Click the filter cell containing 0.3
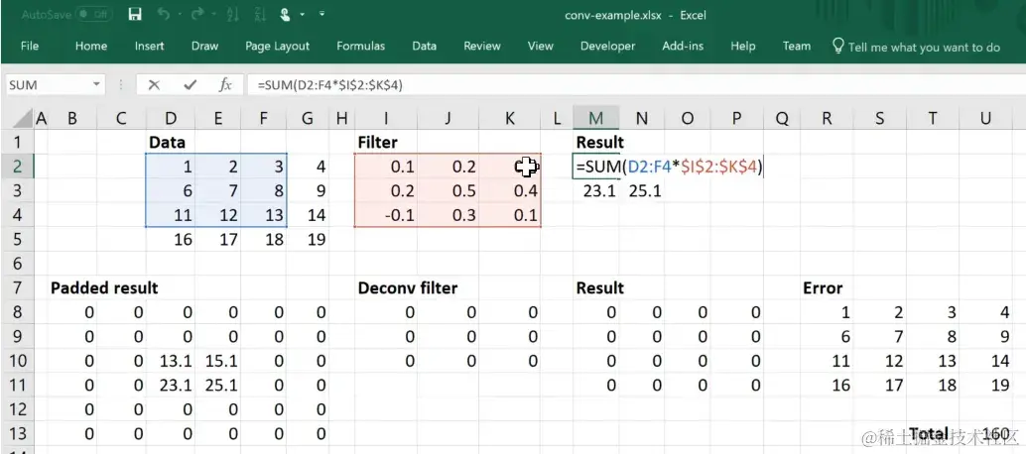Image resolution: width=1026 pixels, height=454 pixels. tap(449, 215)
